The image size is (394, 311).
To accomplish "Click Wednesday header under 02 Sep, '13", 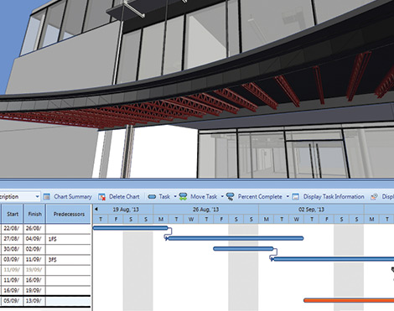I will [297, 220].
